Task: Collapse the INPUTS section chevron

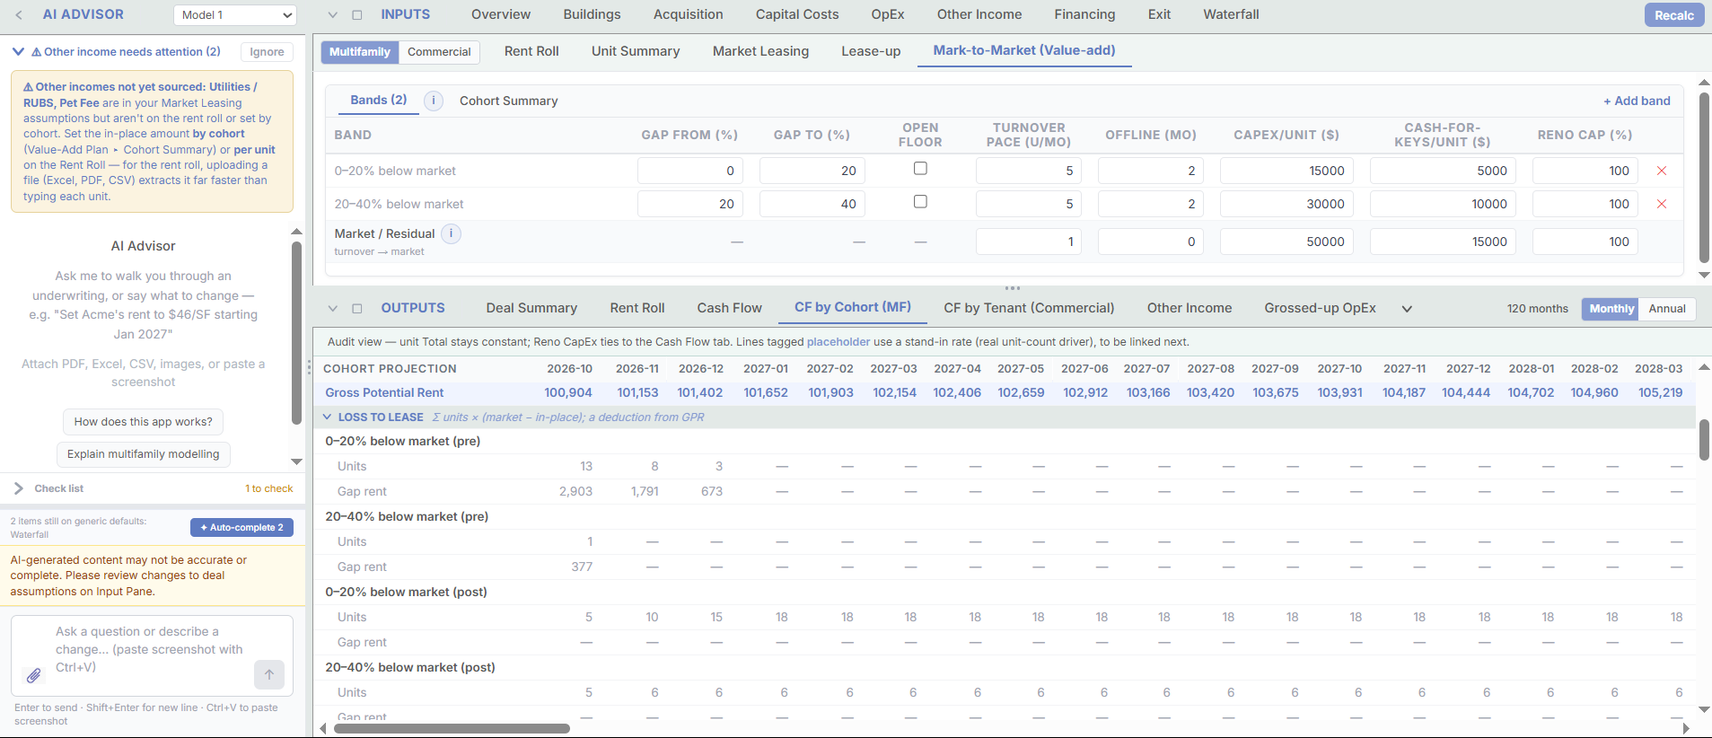Action: [333, 15]
